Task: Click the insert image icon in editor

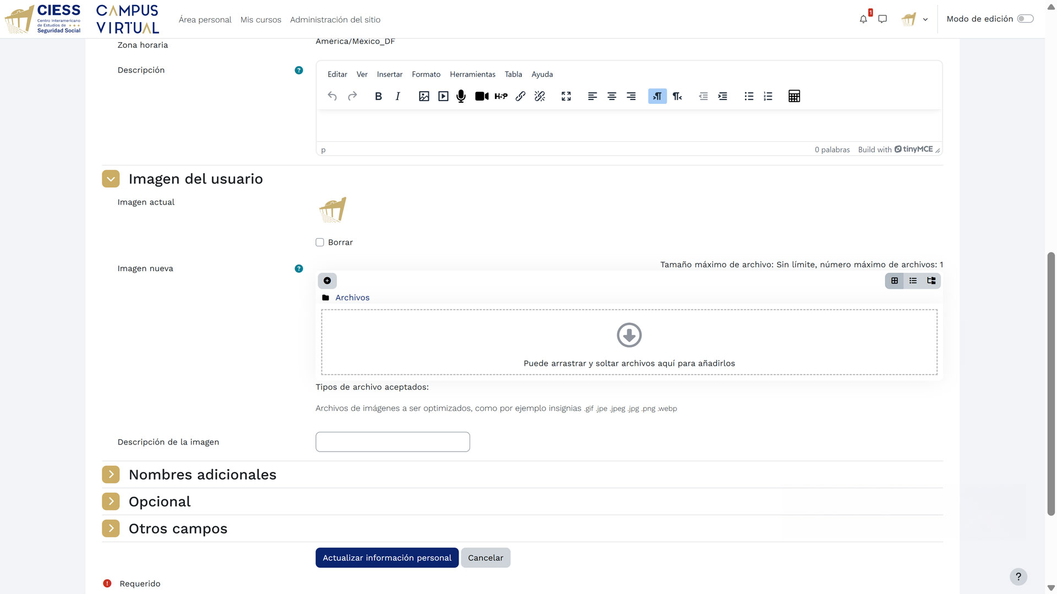Action: point(424,96)
